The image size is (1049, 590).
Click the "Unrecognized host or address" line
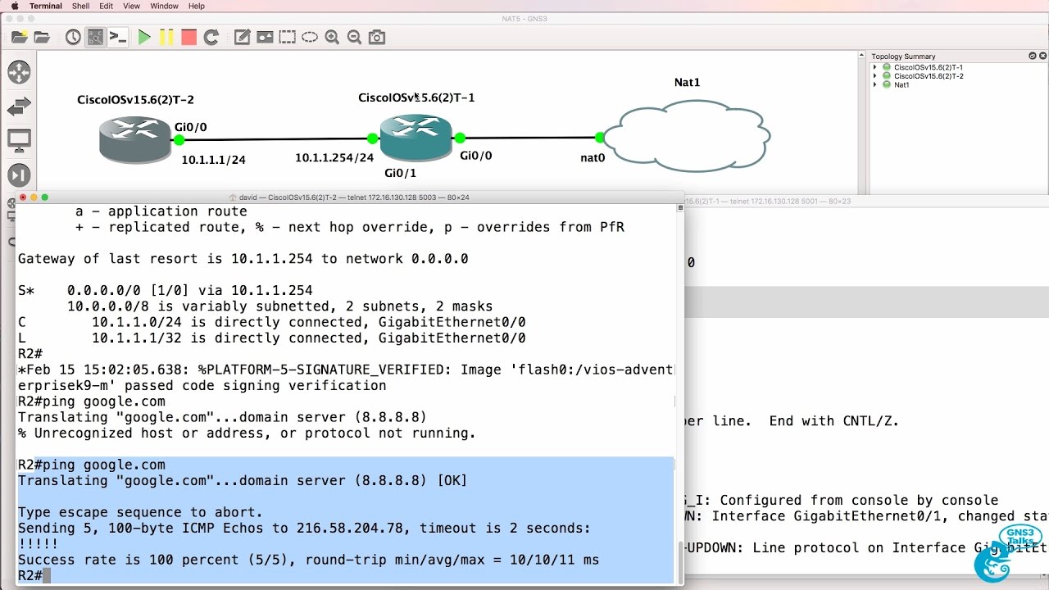tap(247, 433)
